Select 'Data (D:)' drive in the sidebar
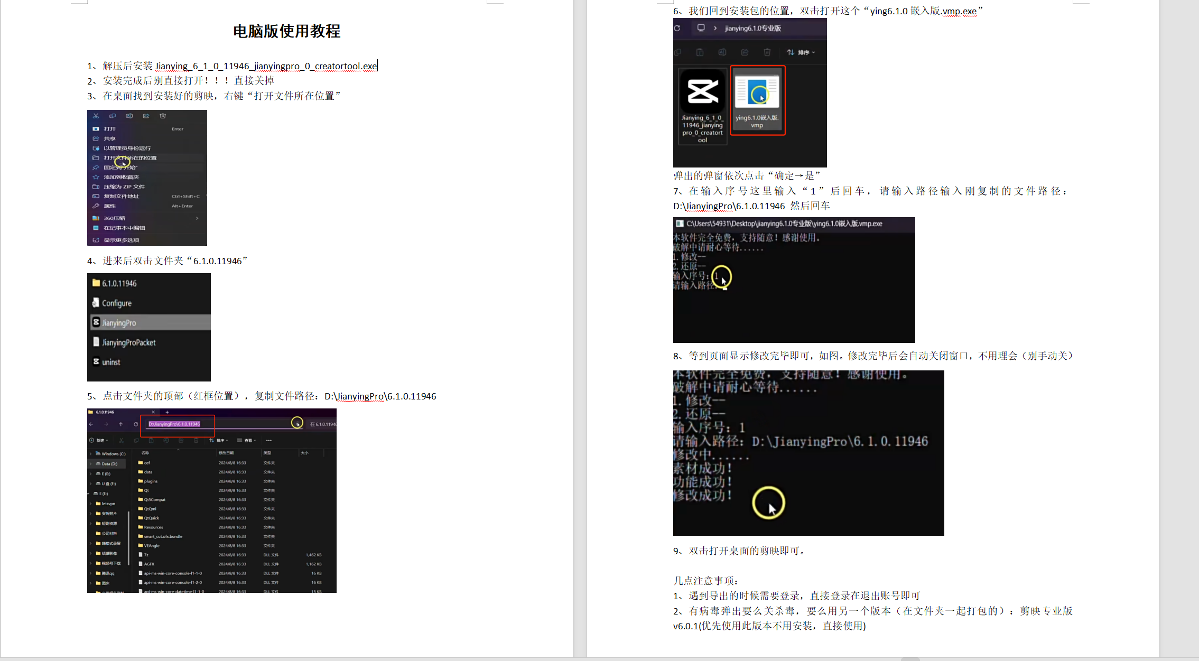Image resolution: width=1199 pixels, height=661 pixels. point(109,464)
